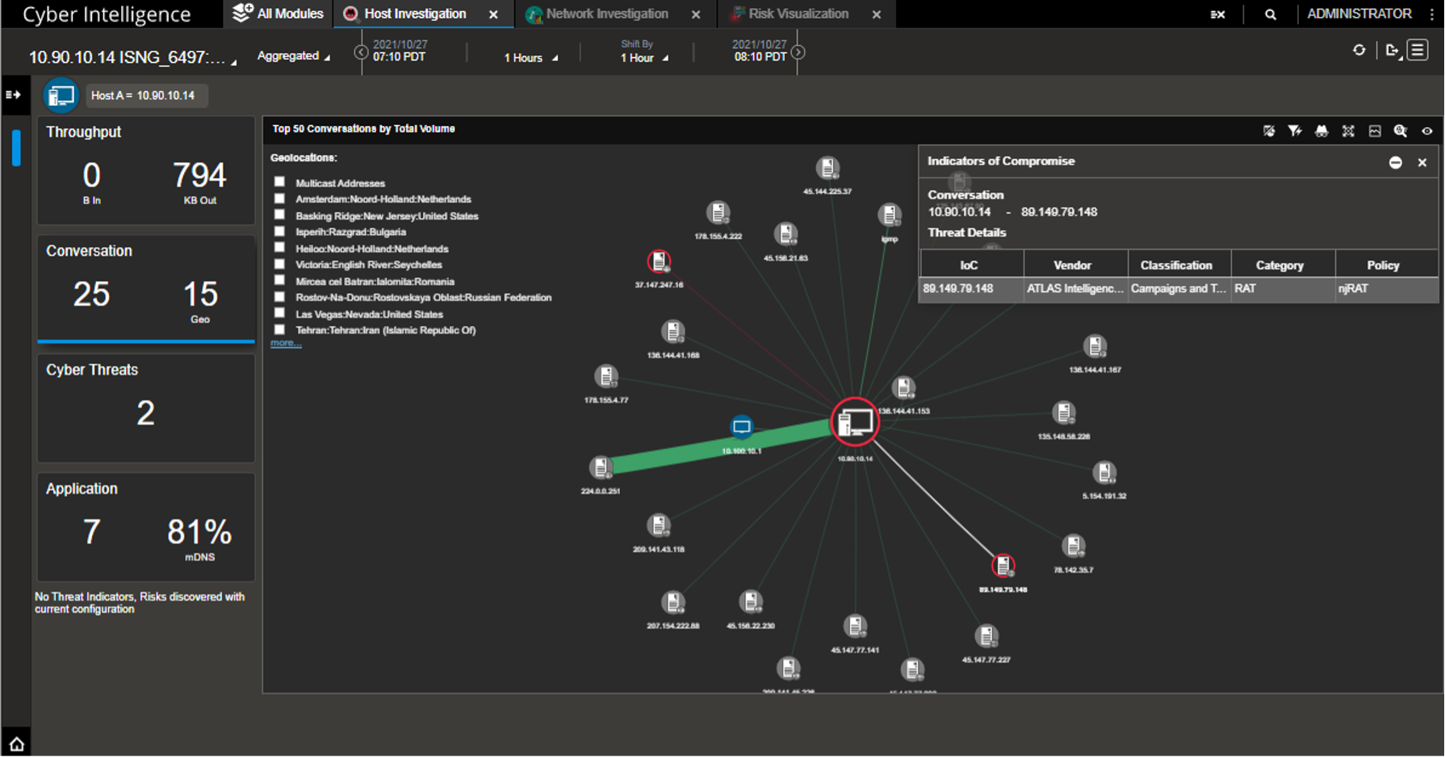
Task: Enable the Las Vegas:Nevada:United States checkbox
Action: coord(279,314)
